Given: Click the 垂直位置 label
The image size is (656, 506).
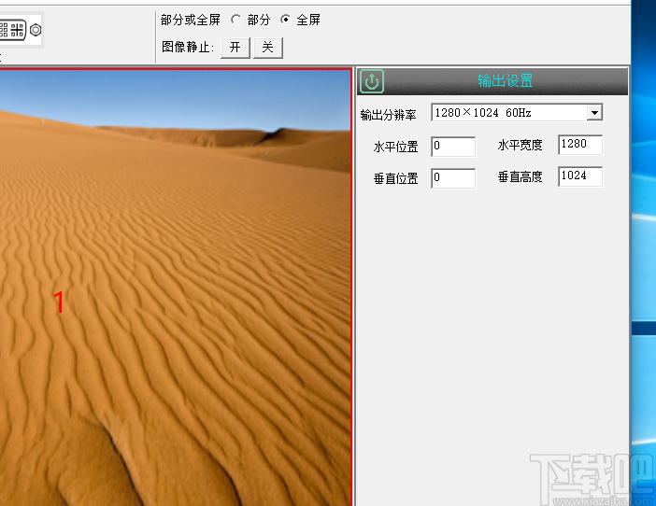Looking at the screenshot, I should [x=396, y=178].
